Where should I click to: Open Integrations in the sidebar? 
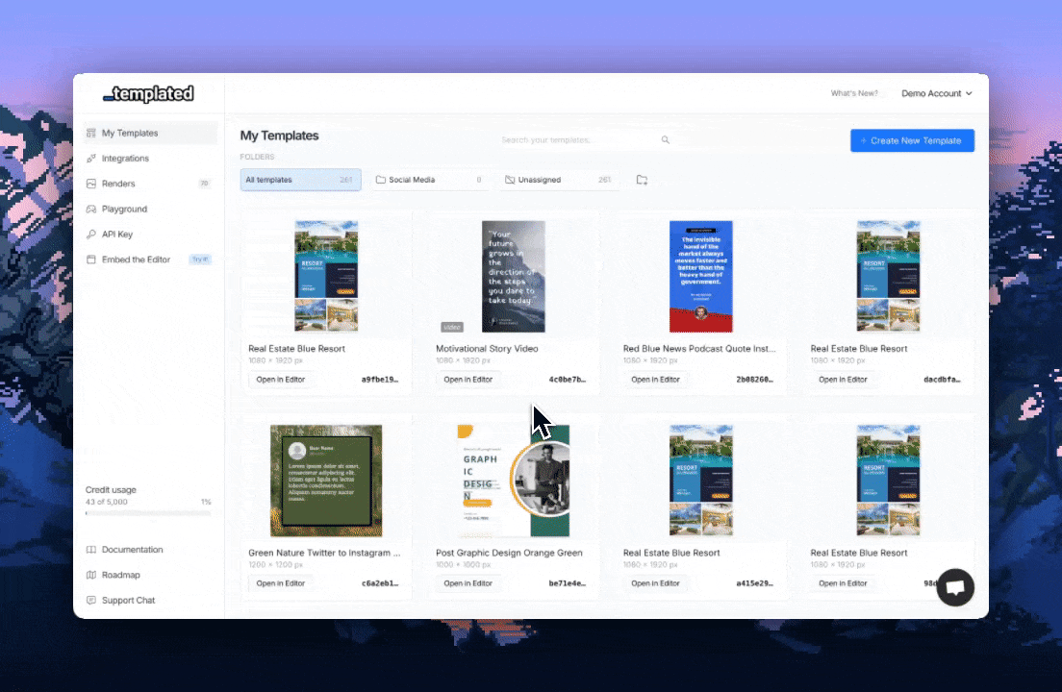125,159
